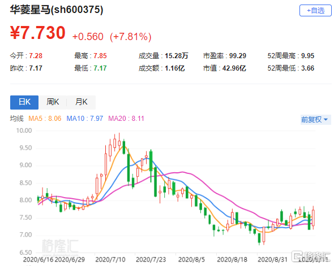Click the 成交额 value 1.16亿

175,68
